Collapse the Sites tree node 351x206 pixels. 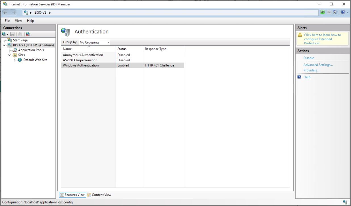[10, 55]
